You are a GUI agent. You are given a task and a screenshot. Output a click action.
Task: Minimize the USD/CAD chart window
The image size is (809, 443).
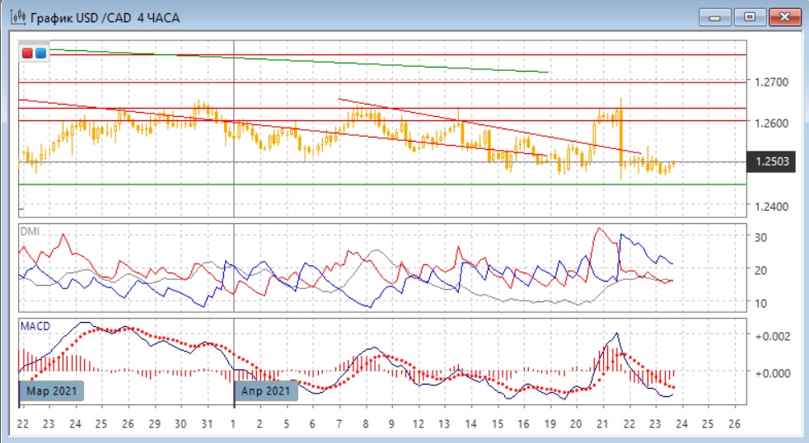pyautogui.click(x=716, y=16)
